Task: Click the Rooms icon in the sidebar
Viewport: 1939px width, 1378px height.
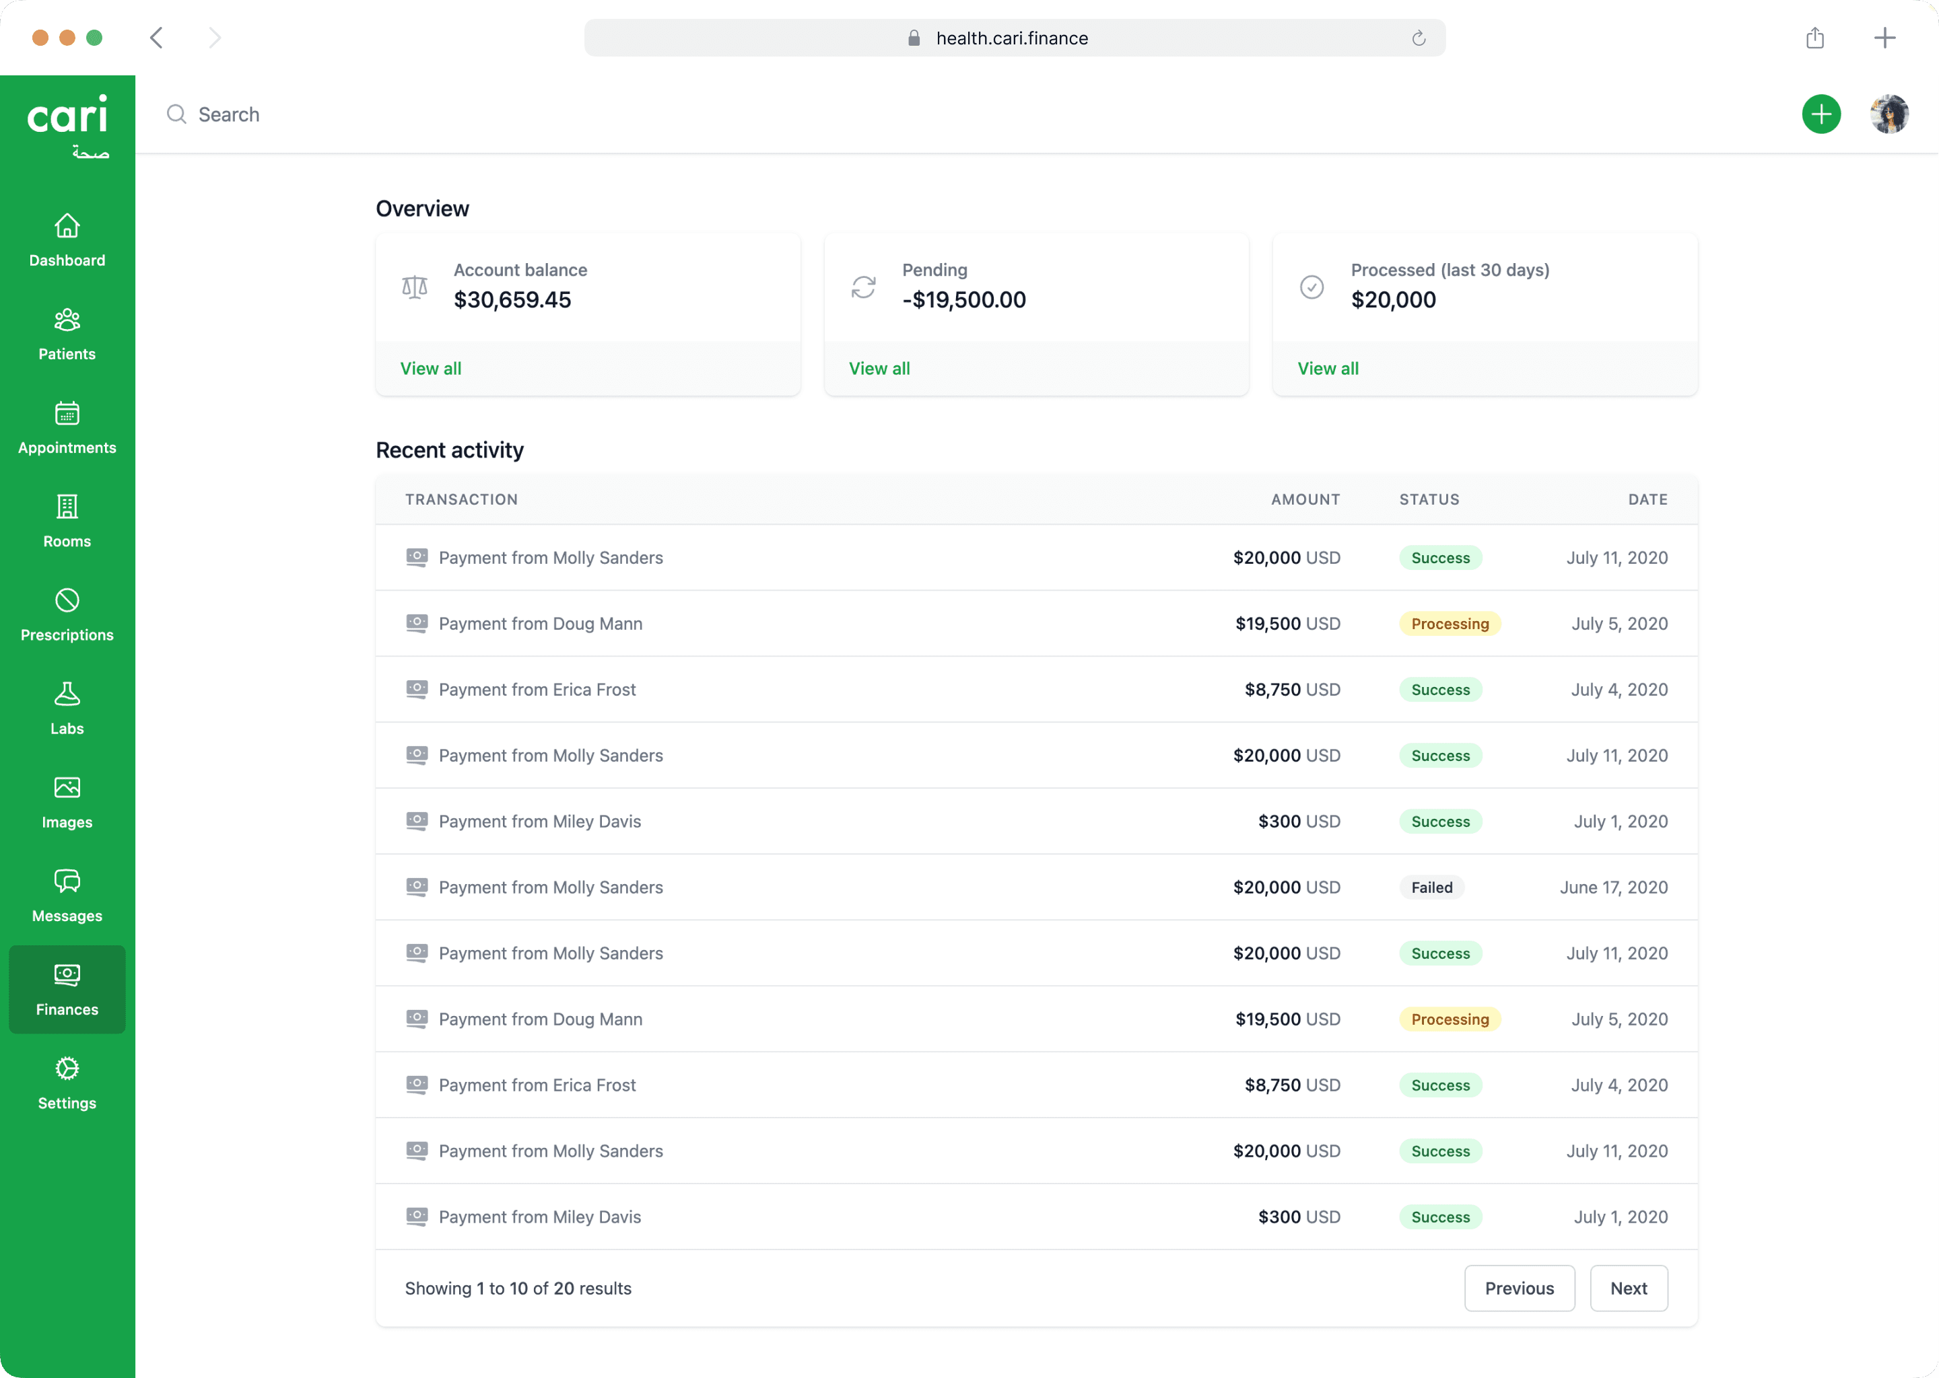Action: tap(67, 508)
